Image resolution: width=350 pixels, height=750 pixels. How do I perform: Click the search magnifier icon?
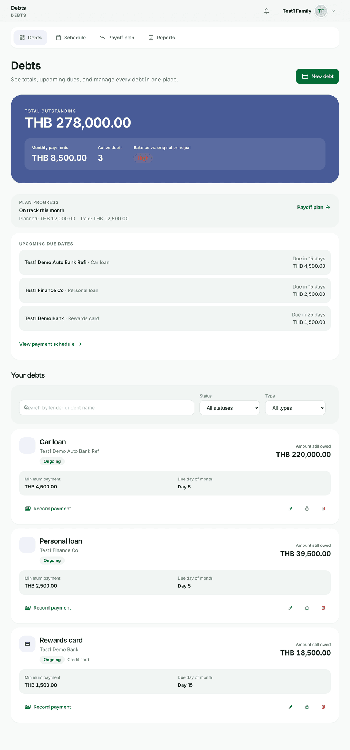(26, 407)
